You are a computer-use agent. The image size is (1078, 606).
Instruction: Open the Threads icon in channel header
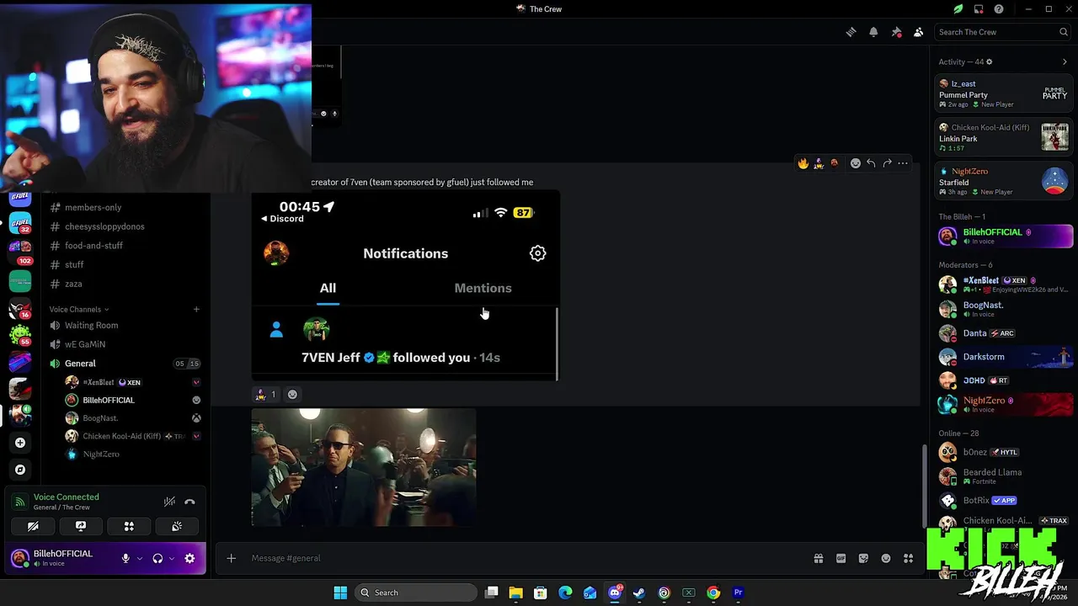click(x=851, y=32)
